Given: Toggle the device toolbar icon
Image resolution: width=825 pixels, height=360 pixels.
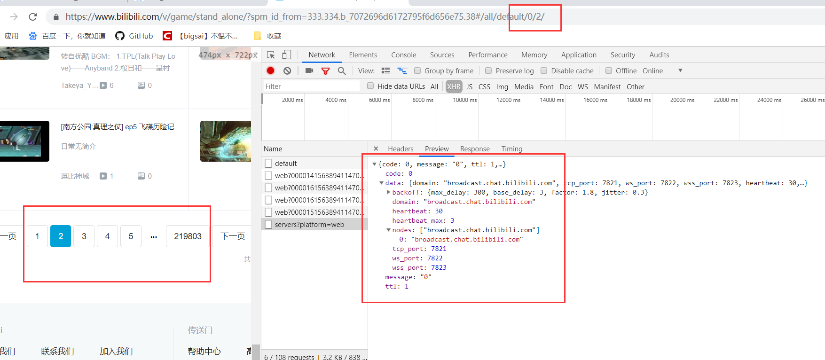Looking at the screenshot, I should (286, 55).
